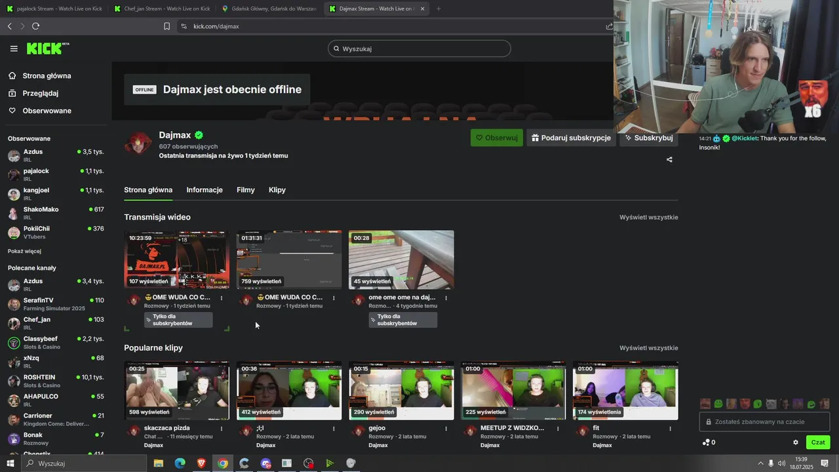Open Azdus in the Obserwowane list
Image resolution: width=839 pixels, height=472 pixels.
coord(56,155)
